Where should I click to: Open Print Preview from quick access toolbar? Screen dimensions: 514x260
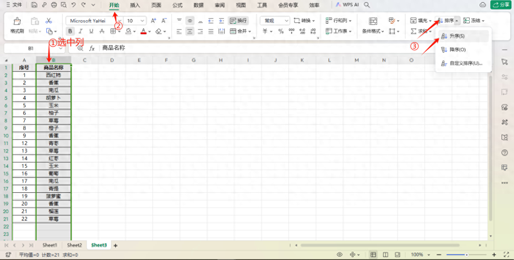click(63, 5)
